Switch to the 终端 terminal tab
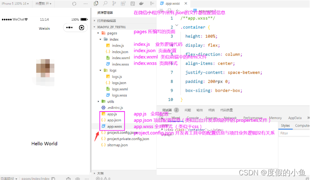 point(211,110)
